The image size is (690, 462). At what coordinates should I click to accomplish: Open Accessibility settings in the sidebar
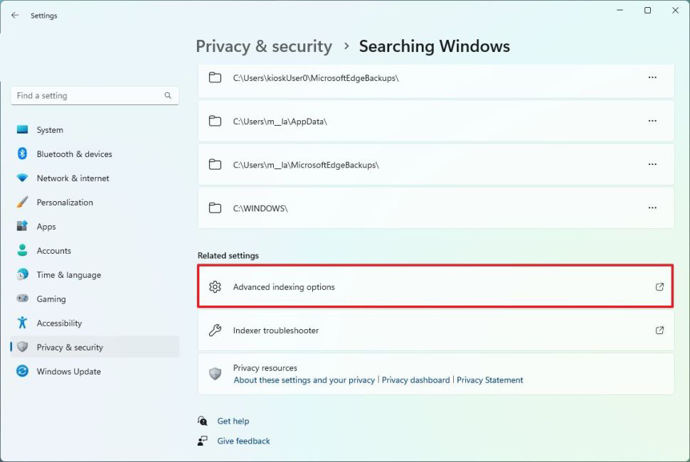click(x=59, y=323)
